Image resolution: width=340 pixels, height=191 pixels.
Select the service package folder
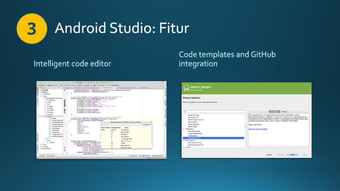click(x=50, y=114)
